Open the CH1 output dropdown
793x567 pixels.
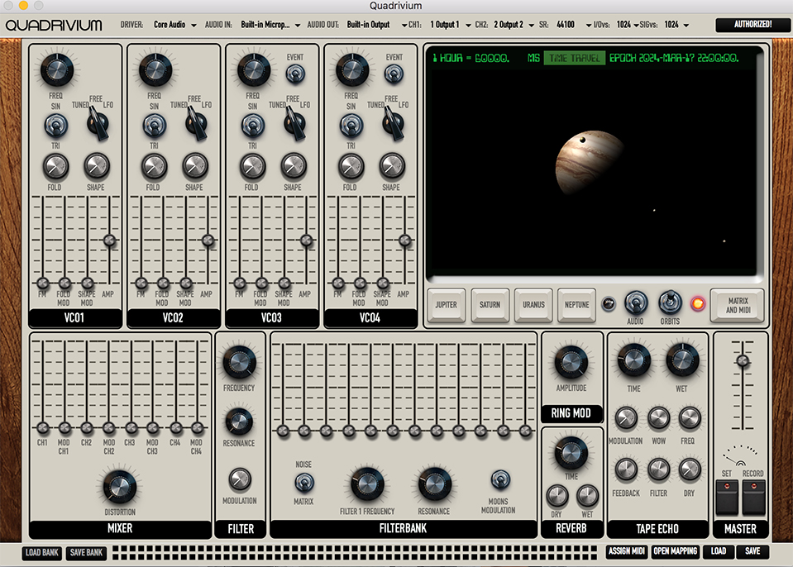click(450, 25)
